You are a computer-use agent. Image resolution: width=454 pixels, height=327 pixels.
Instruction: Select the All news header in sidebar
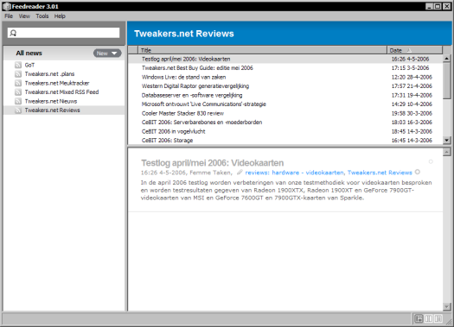(x=29, y=53)
